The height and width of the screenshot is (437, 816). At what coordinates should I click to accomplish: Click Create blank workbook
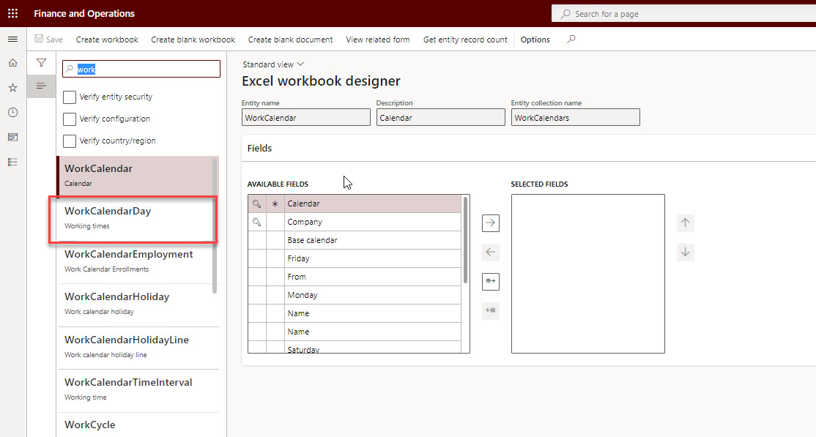tap(193, 40)
